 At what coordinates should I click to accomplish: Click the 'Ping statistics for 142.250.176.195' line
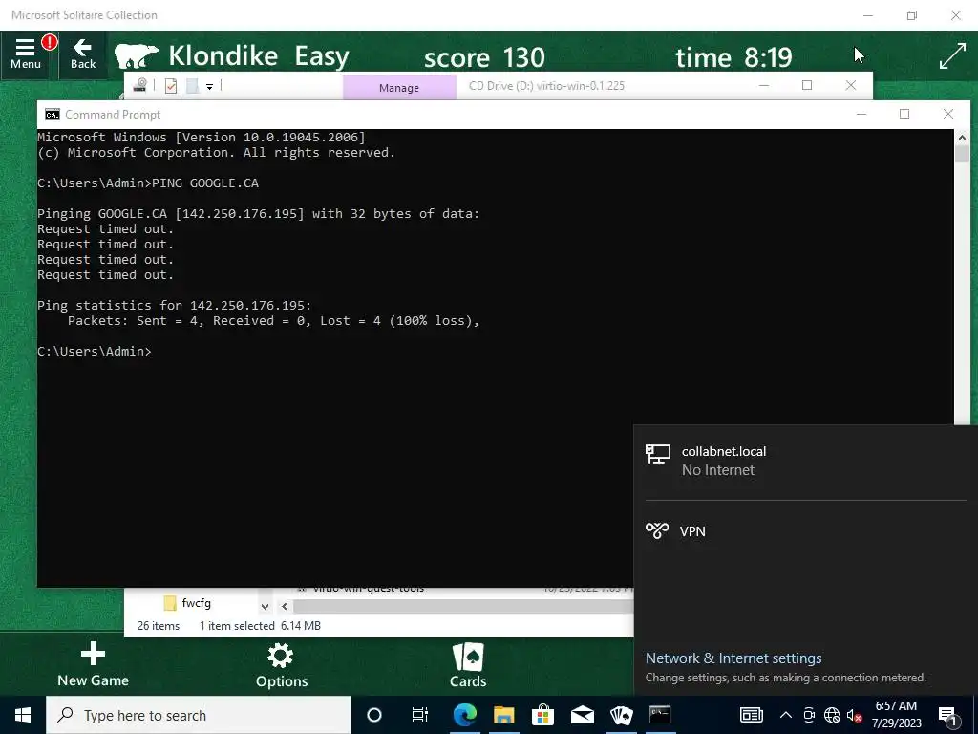(174, 305)
